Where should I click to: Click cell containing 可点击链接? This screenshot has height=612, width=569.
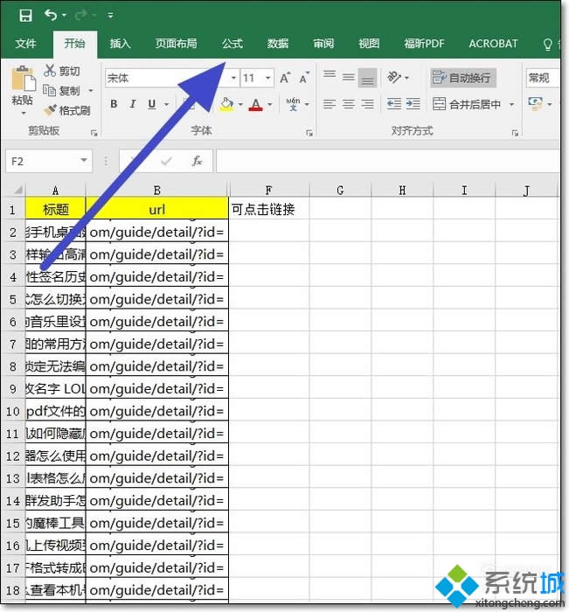coord(269,210)
